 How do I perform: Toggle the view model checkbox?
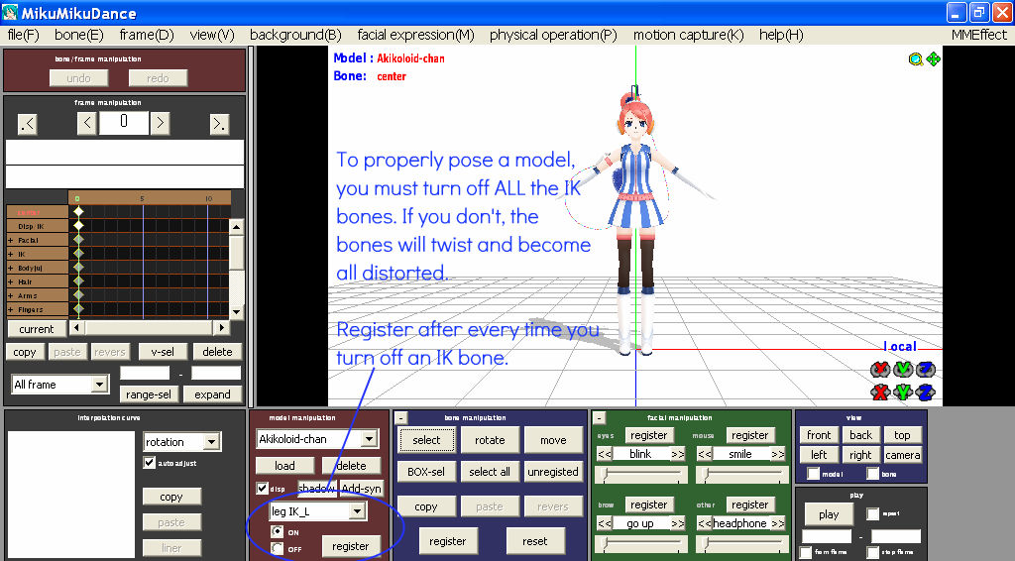pyautogui.click(x=814, y=474)
